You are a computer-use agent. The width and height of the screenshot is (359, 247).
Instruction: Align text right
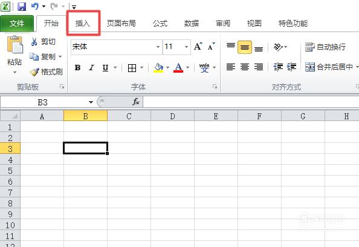(x=259, y=67)
